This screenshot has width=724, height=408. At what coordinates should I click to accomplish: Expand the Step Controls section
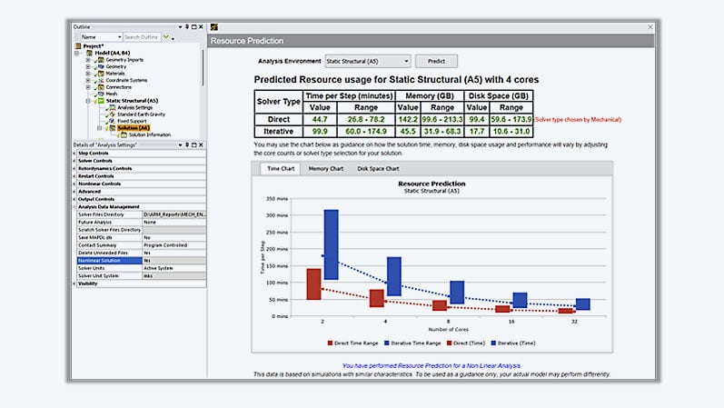point(94,153)
